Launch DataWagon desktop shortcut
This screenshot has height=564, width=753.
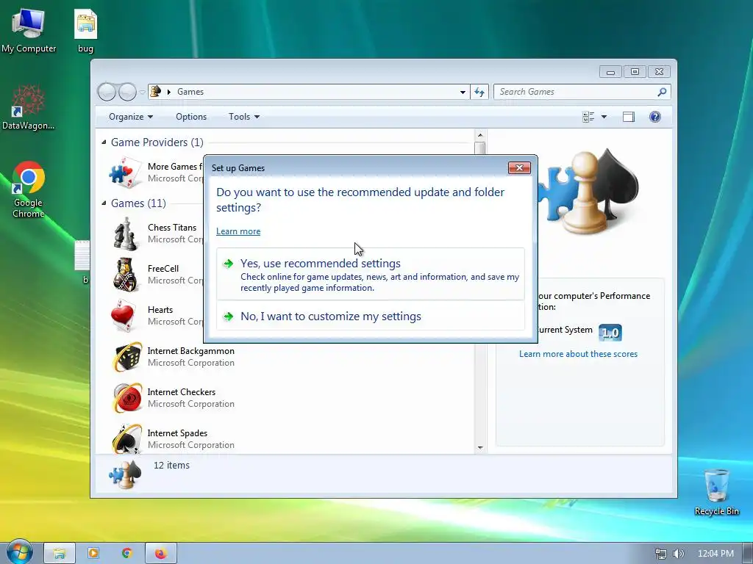point(29,107)
